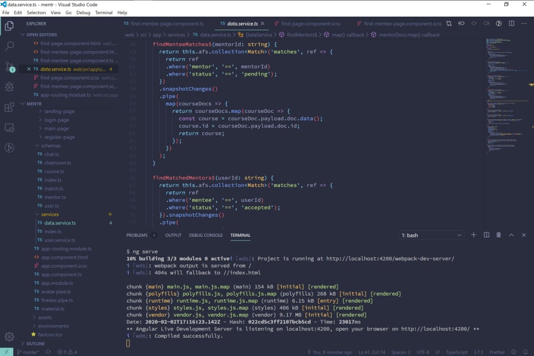Open the Extensions view in activity bar
534x356 pixels.
[x=9, y=107]
